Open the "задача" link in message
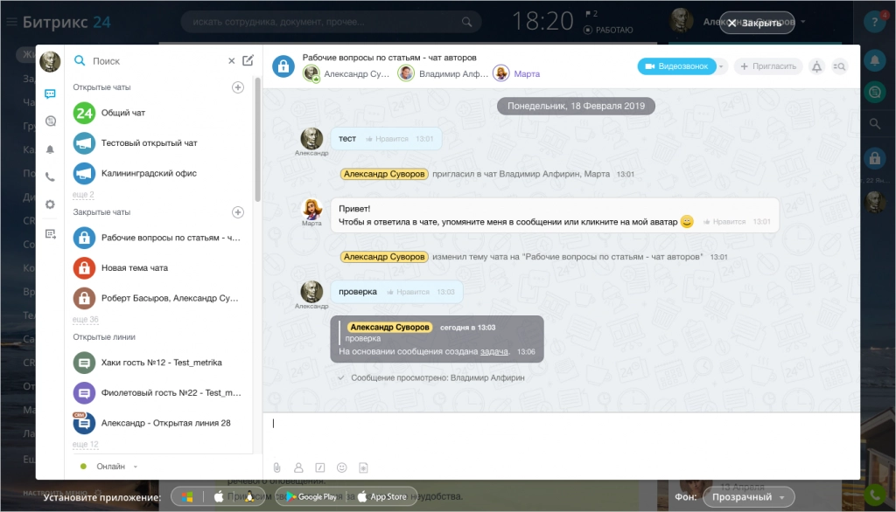The width and height of the screenshot is (896, 512). pyautogui.click(x=494, y=351)
